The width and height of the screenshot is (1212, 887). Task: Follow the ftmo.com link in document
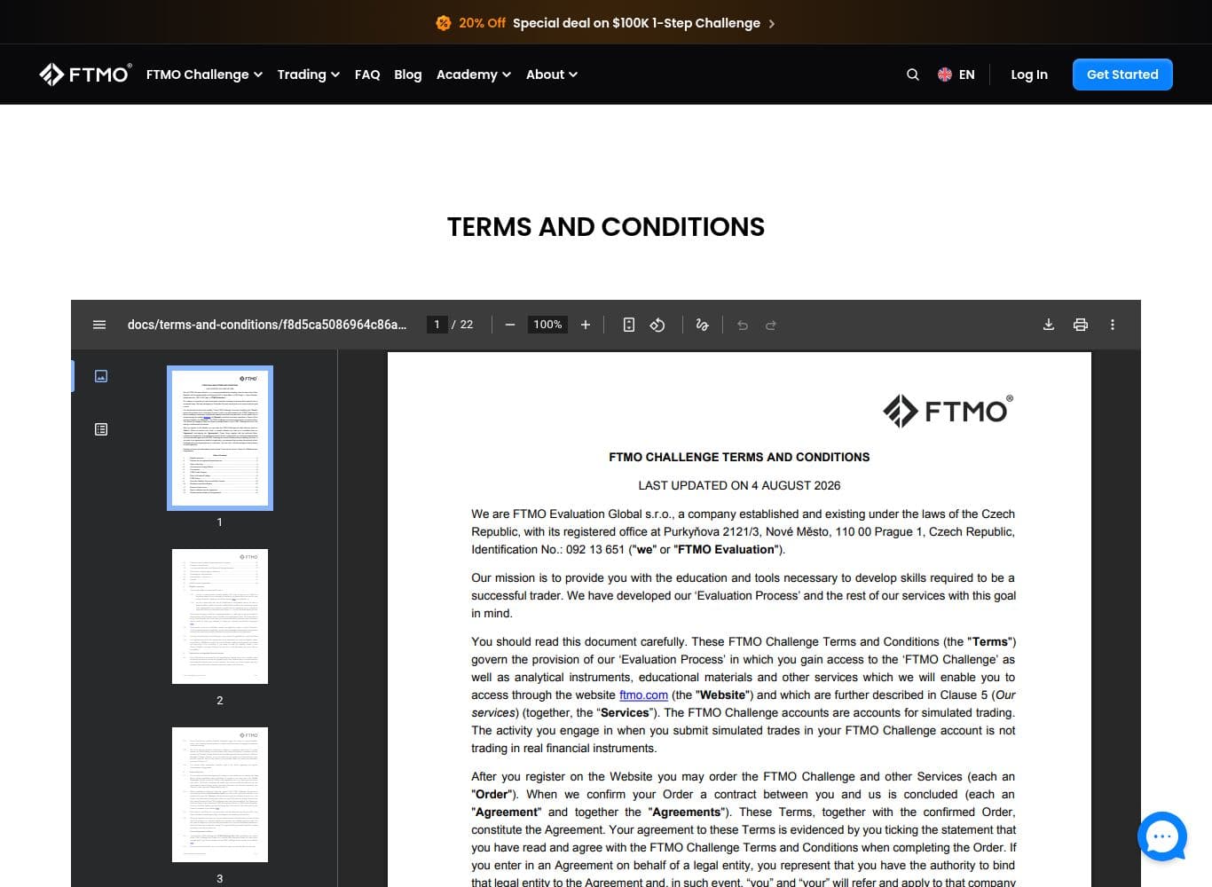click(643, 695)
